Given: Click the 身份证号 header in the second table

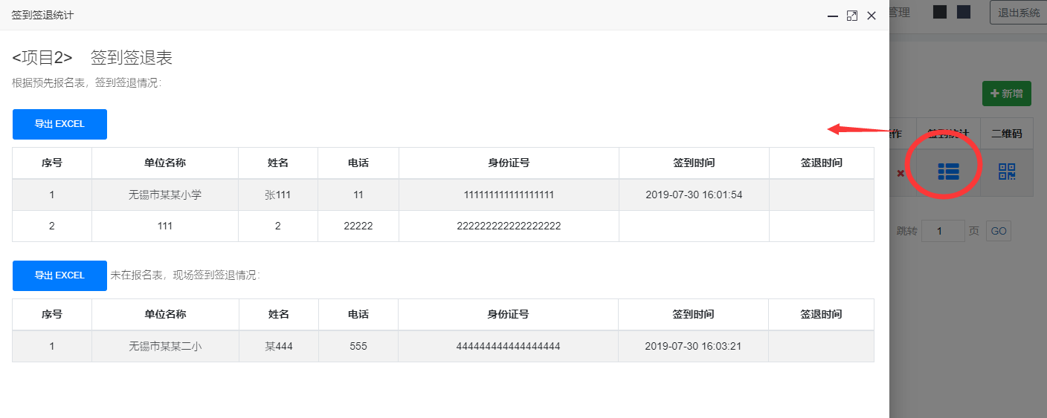Looking at the screenshot, I should click(509, 314).
